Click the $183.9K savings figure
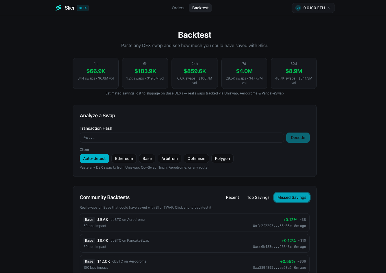The height and width of the screenshot is (273, 386). [145, 71]
